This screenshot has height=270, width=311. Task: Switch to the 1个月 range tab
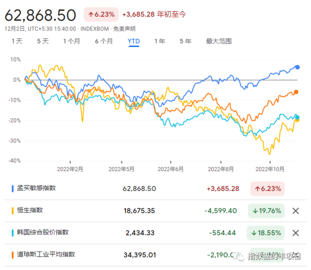[x=71, y=41]
